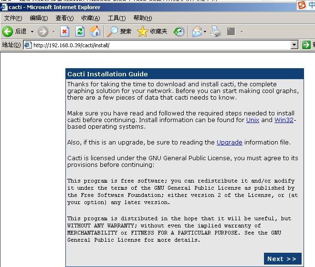Click the green Go arrow button

306,45
